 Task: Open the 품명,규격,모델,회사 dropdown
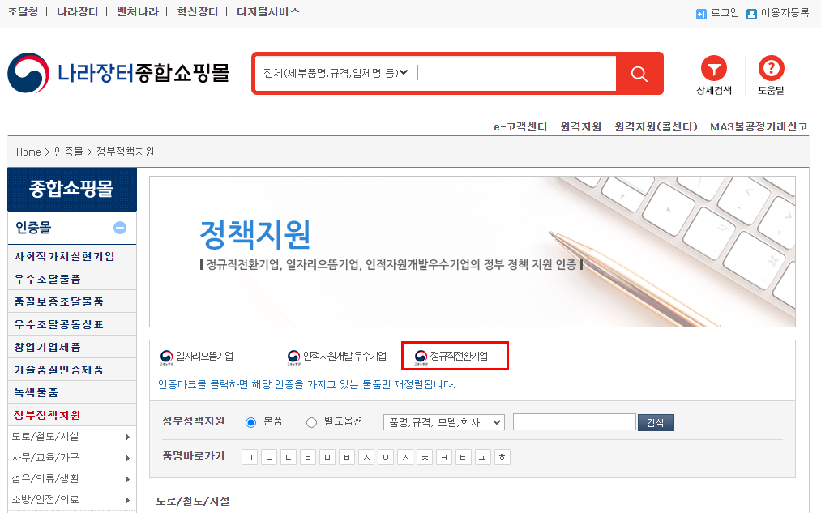pos(444,422)
